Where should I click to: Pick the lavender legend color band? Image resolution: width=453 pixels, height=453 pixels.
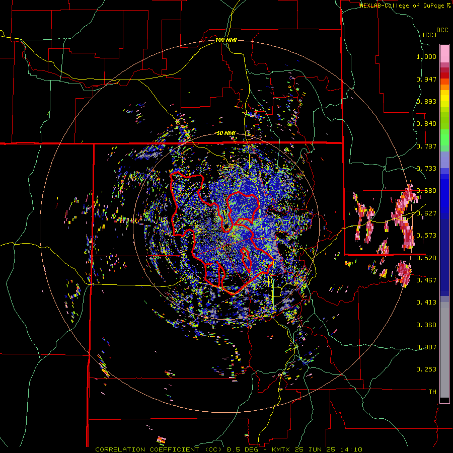pos(444,160)
